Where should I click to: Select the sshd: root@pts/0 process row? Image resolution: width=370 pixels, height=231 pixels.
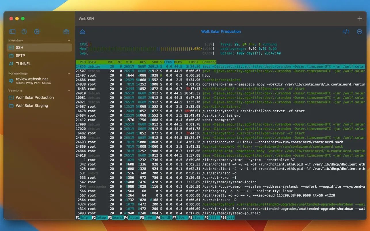click(x=220, y=120)
